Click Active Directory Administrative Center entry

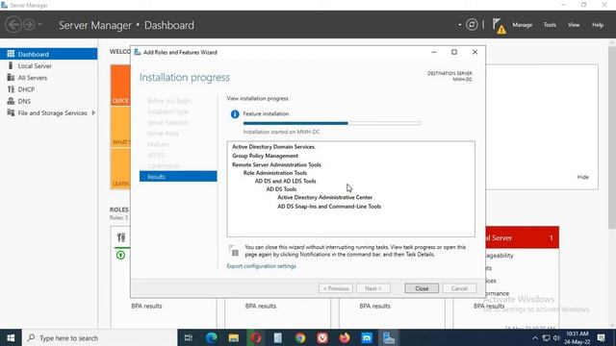click(x=325, y=197)
